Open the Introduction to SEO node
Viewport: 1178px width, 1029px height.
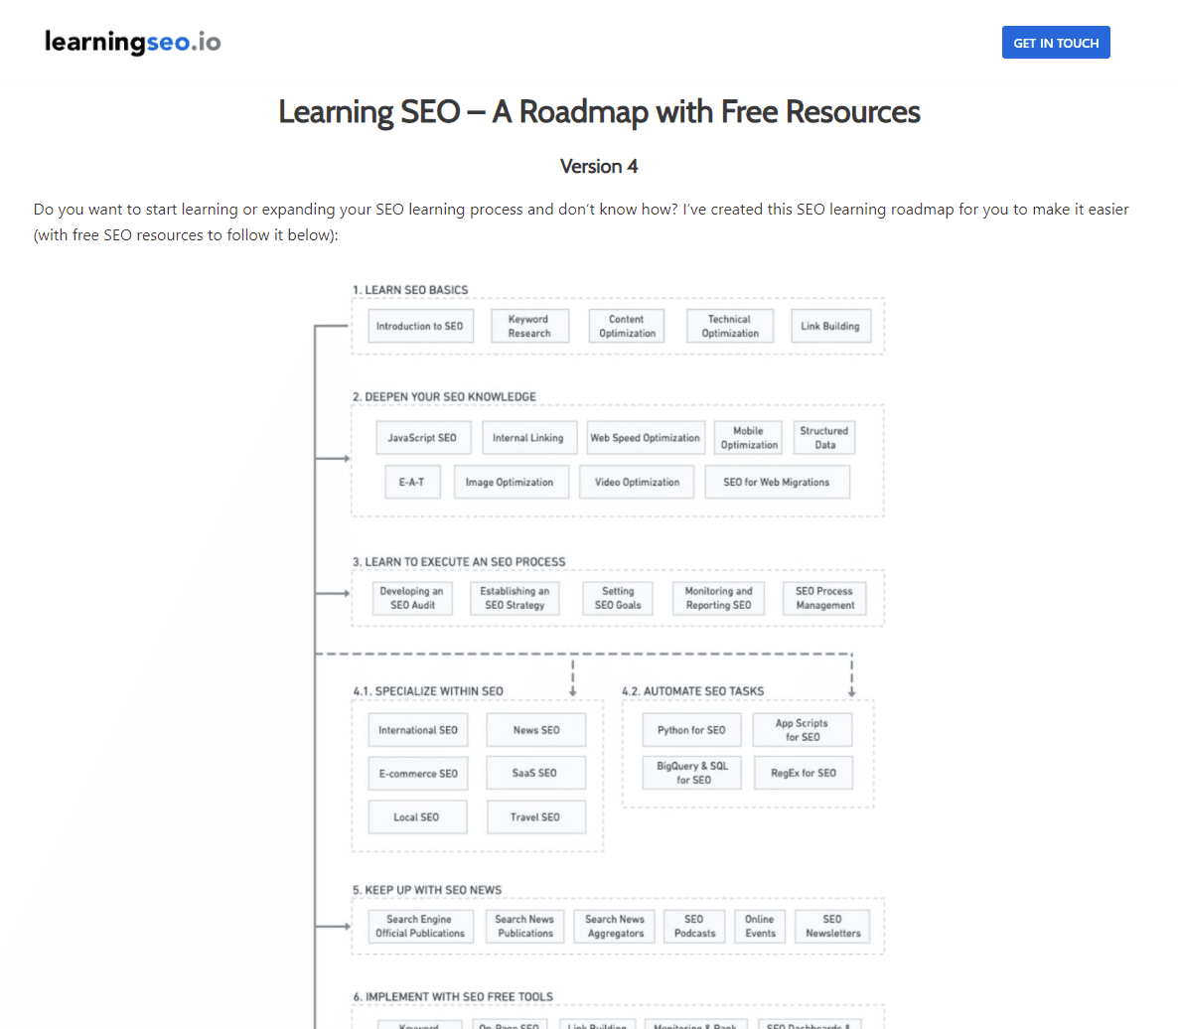pos(420,325)
